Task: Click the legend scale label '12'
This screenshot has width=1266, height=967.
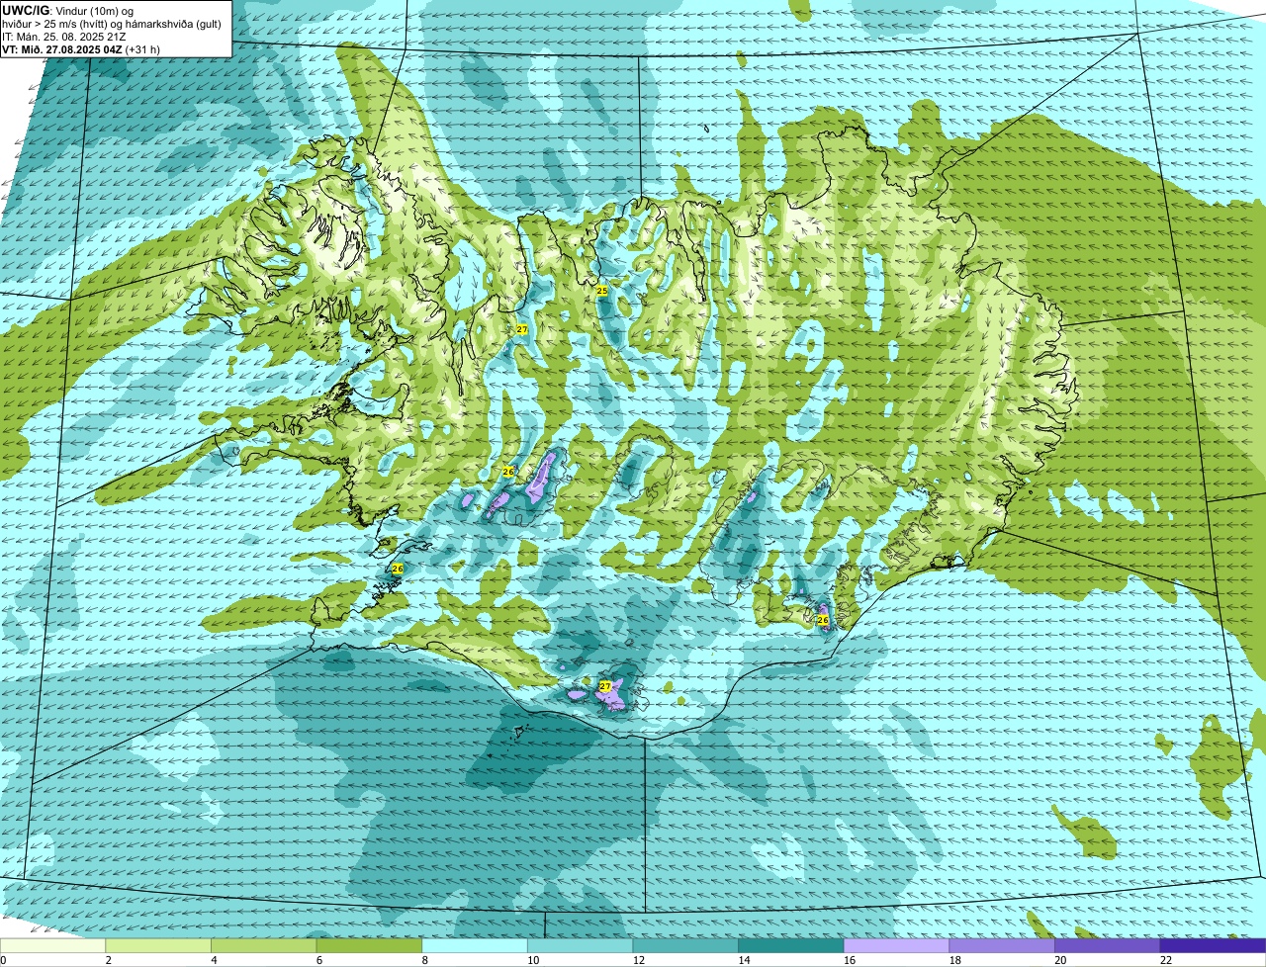Action: 639,960
